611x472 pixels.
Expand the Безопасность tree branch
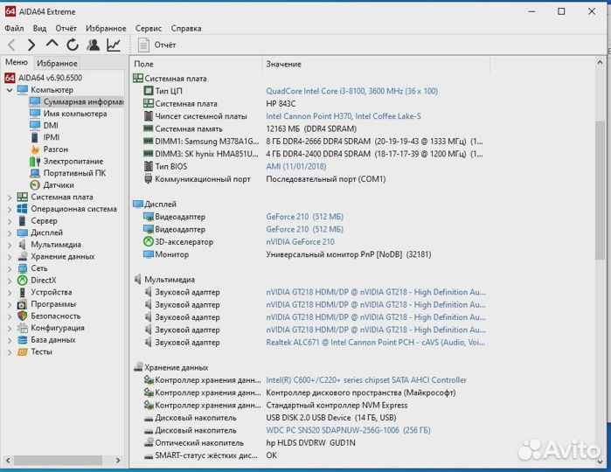(x=10, y=316)
